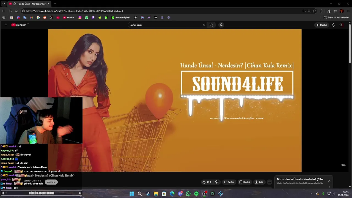Screen dimensions: 352x198
Task: Close the Mix playlist panel
Action: click(x=329, y=181)
